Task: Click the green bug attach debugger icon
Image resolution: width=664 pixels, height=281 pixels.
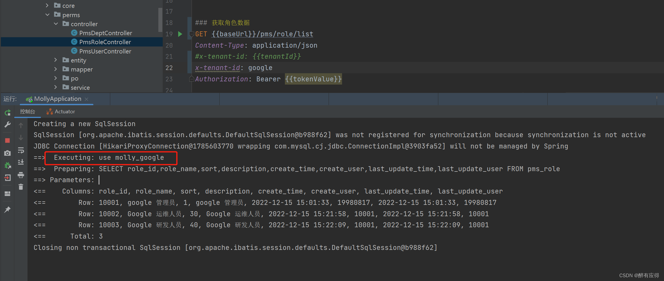Action: tap(8, 165)
